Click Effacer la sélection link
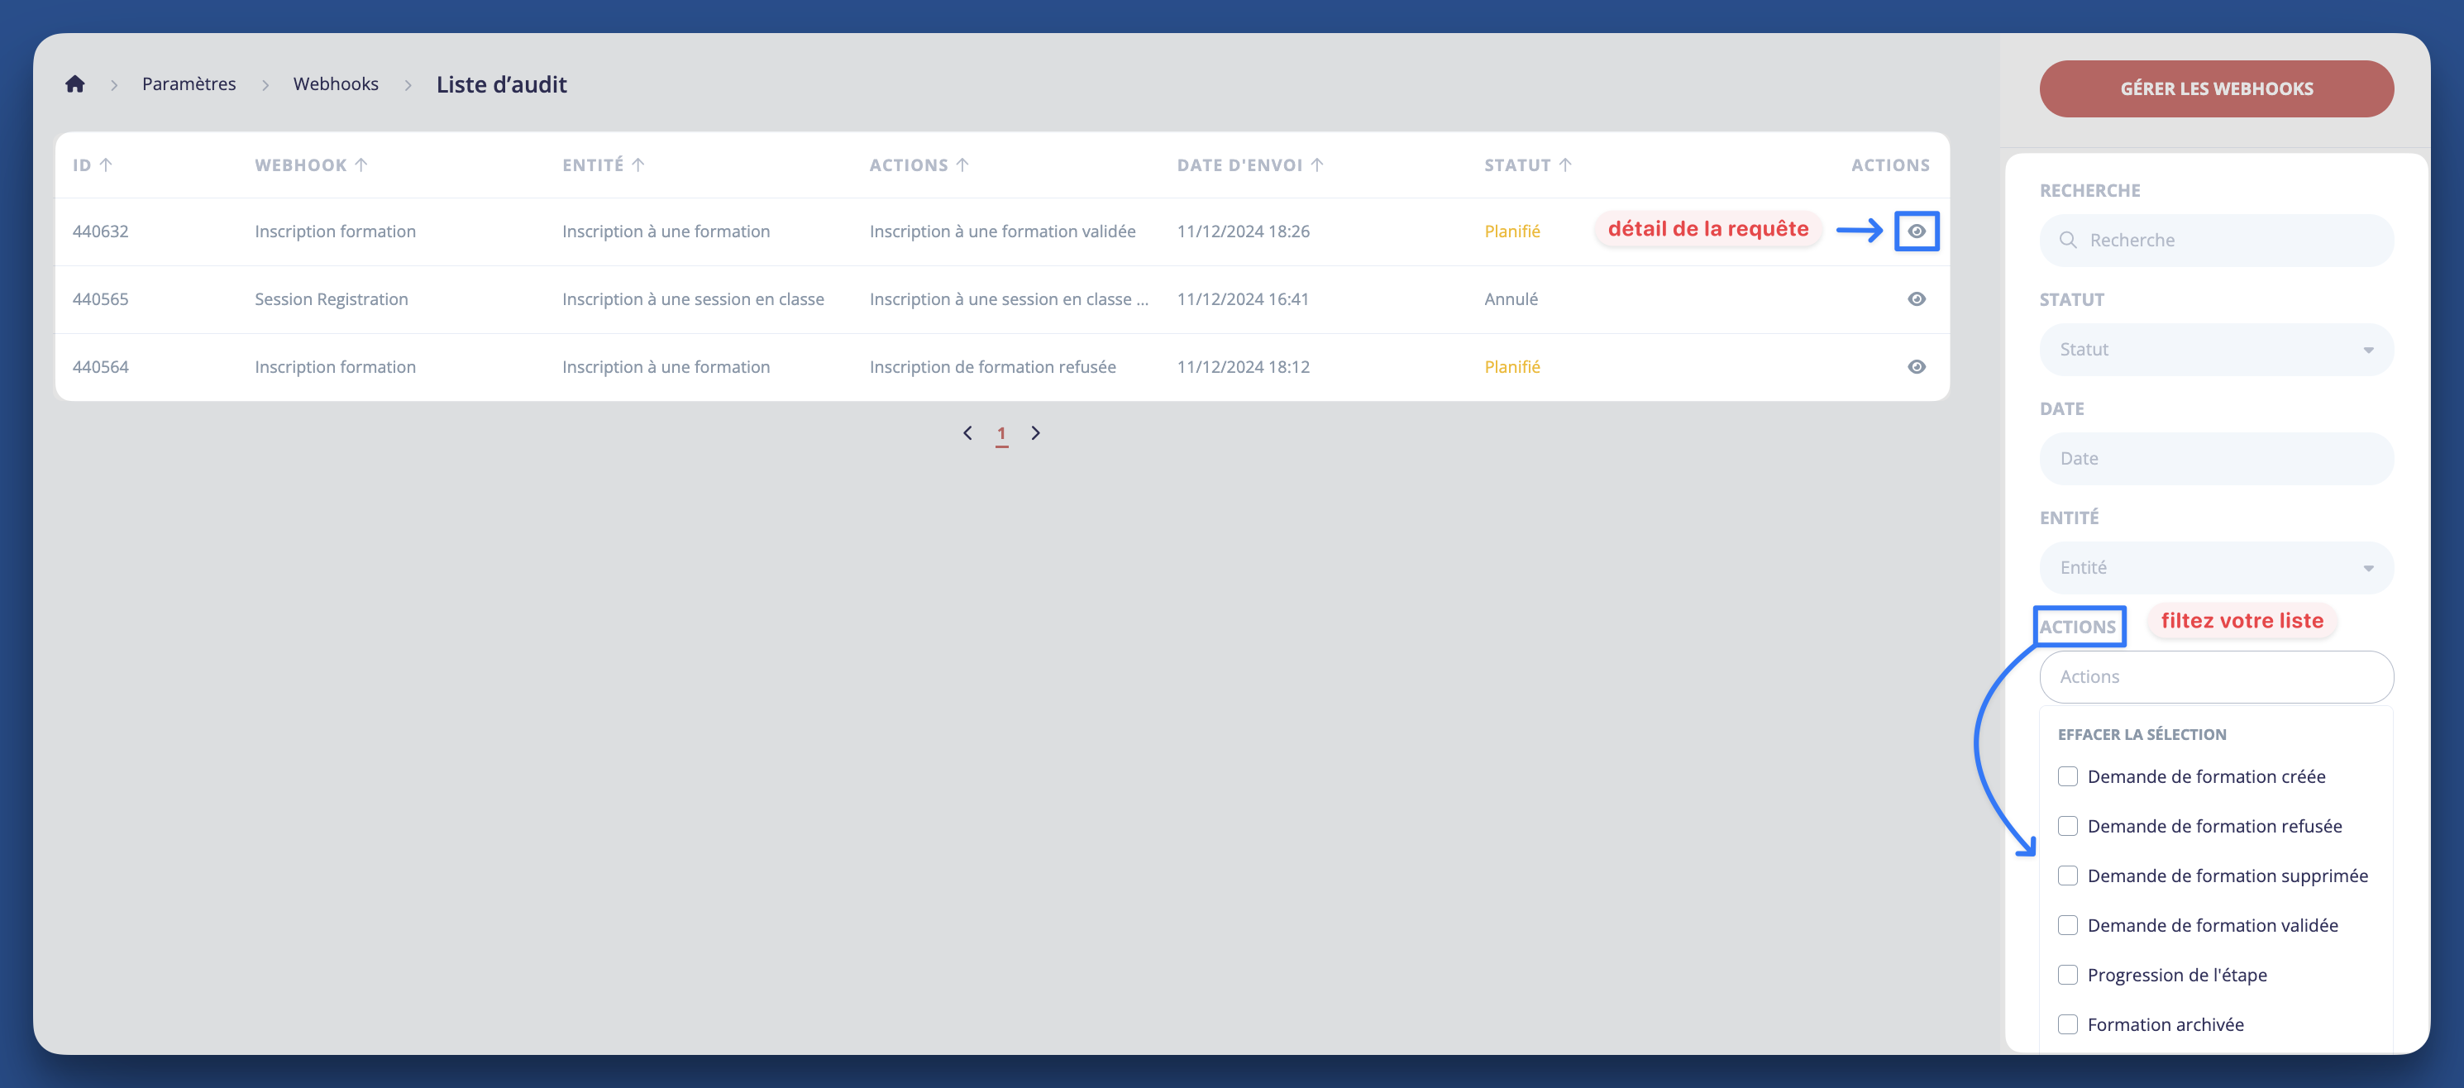 (2142, 733)
